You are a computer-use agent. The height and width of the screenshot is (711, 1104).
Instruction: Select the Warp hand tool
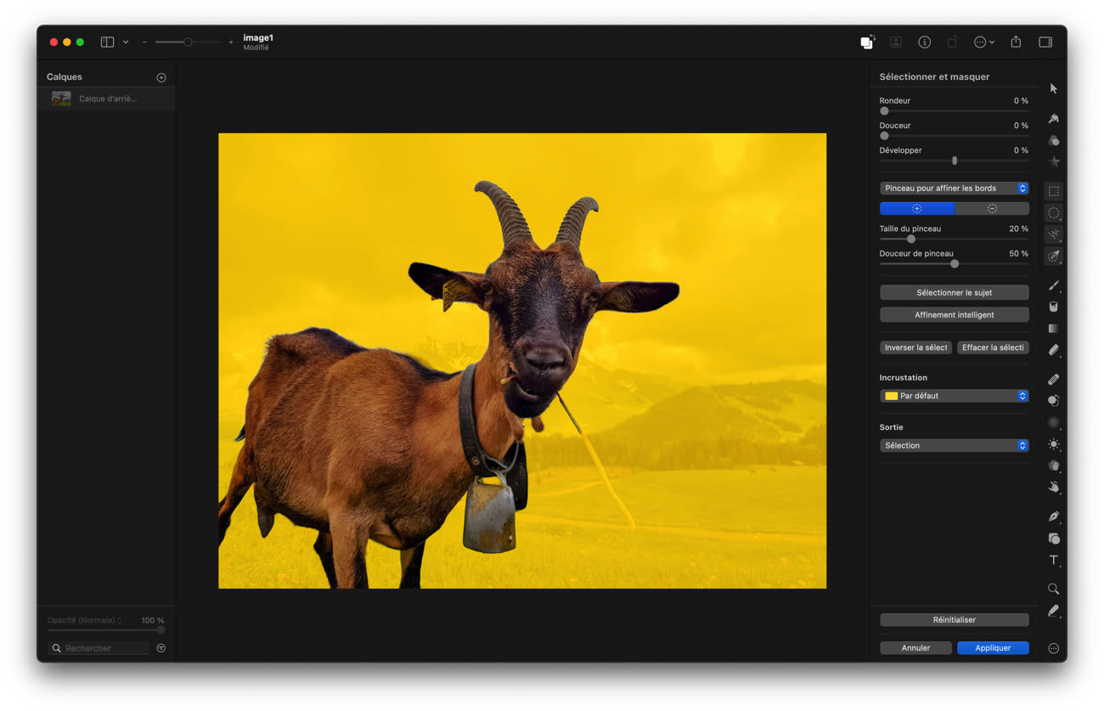[1053, 487]
